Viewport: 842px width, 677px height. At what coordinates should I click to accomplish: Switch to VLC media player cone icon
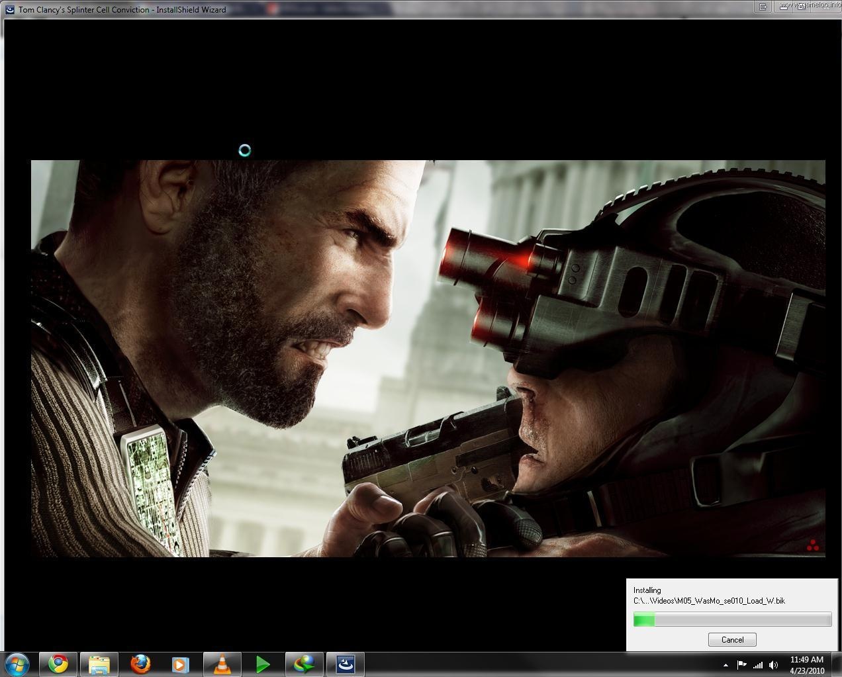(222, 664)
